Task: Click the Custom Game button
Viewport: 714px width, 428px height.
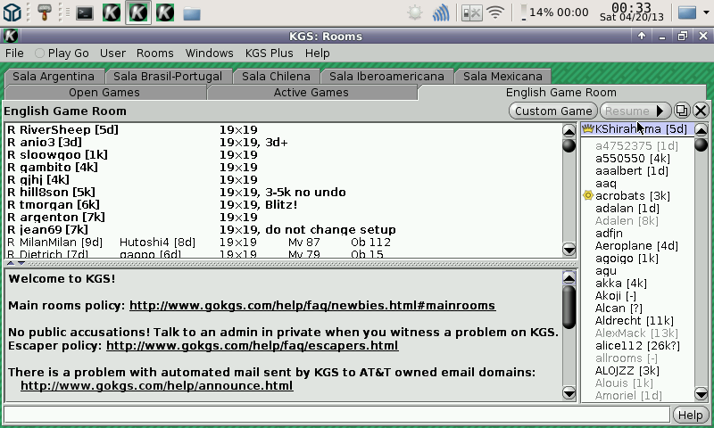Action: click(553, 111)
